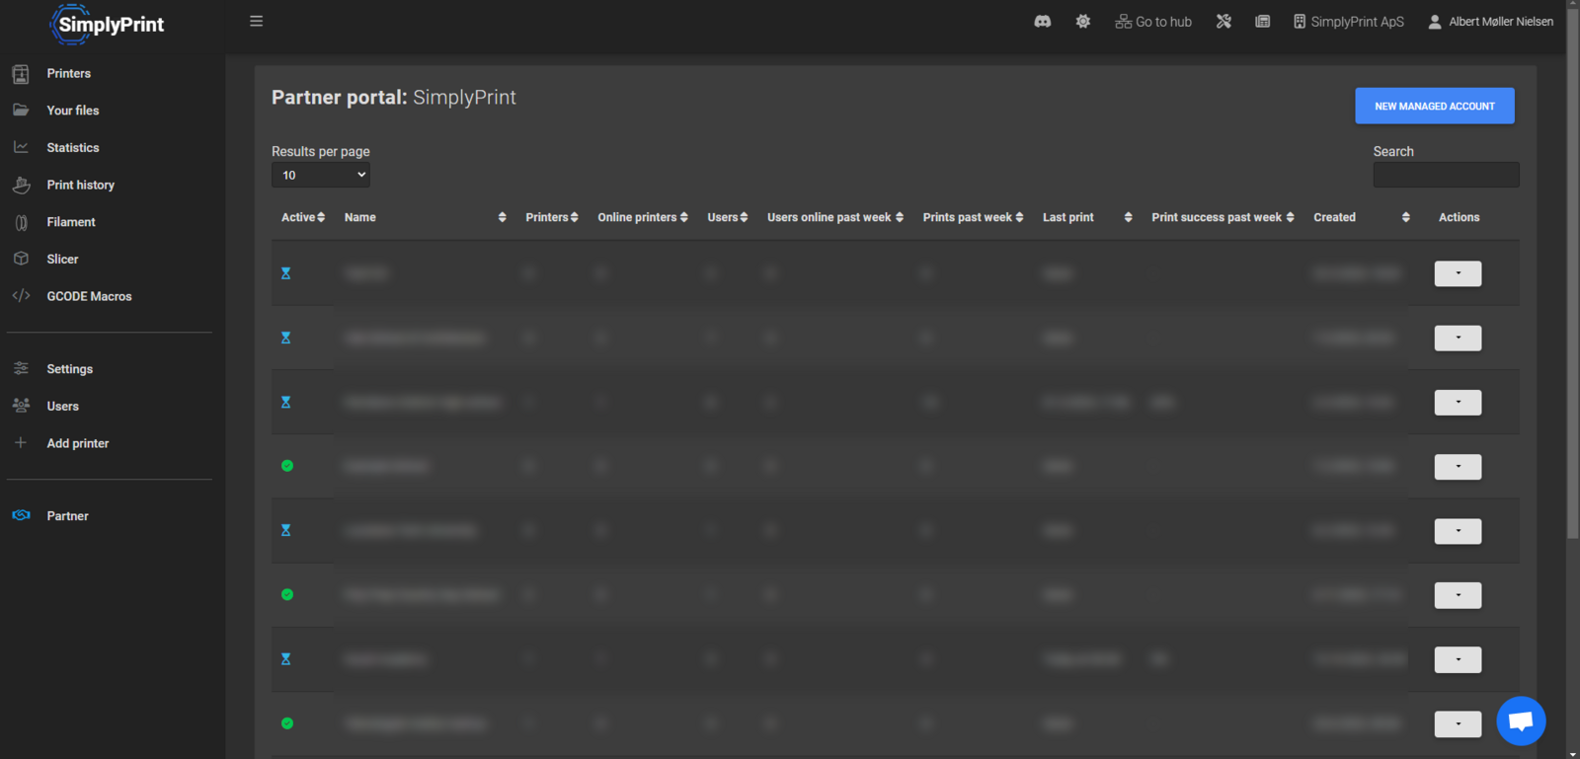Open GCODE Macros in the sidebar
This screenshot has height=759, width=1580.
tap(89, 296)
